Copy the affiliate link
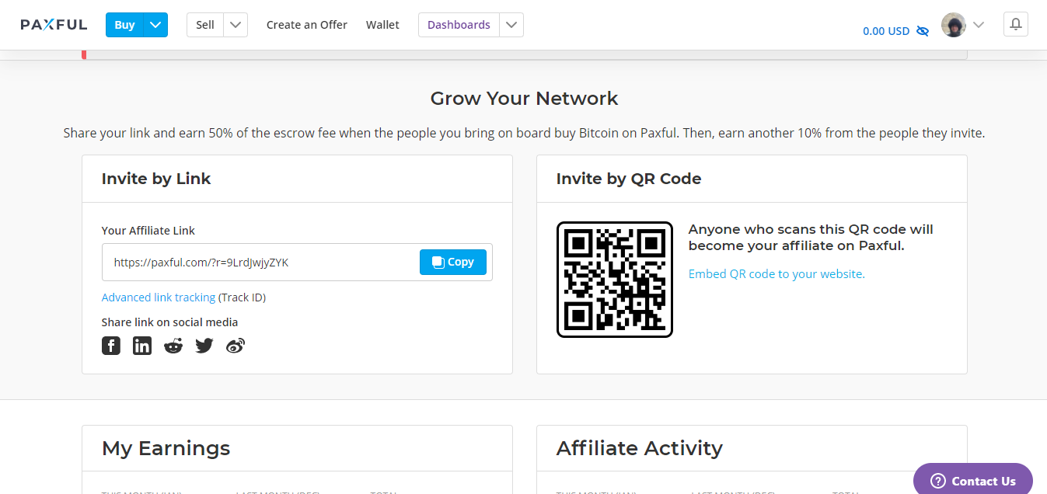The width and height of the screenshot is (1047, 494). [452, 262]
